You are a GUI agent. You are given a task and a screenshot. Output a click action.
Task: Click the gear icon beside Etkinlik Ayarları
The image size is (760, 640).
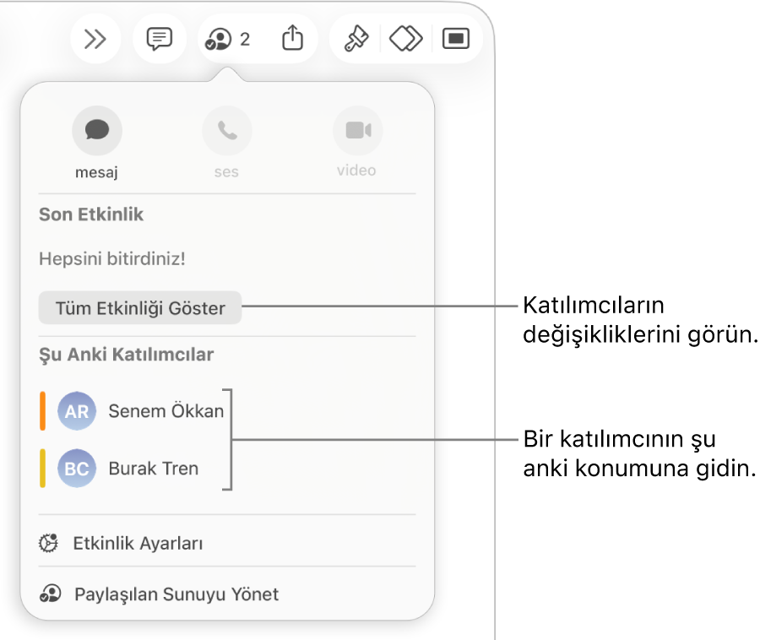click(x=48, y=543)
